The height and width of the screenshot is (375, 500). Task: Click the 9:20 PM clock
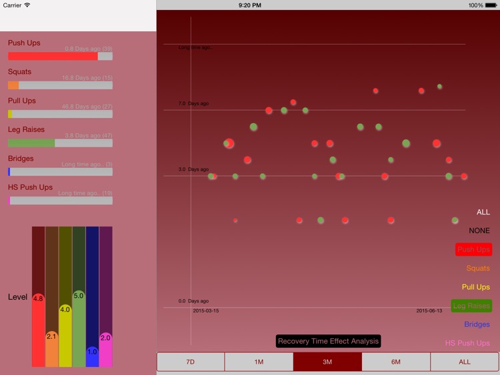click(250, 5)
